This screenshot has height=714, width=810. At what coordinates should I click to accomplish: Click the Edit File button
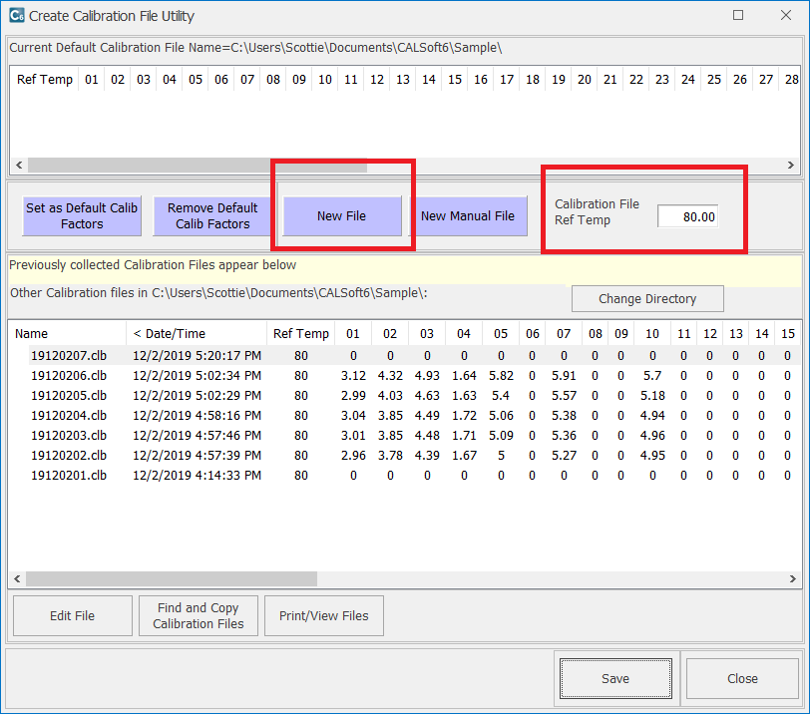tap(72, 616)
